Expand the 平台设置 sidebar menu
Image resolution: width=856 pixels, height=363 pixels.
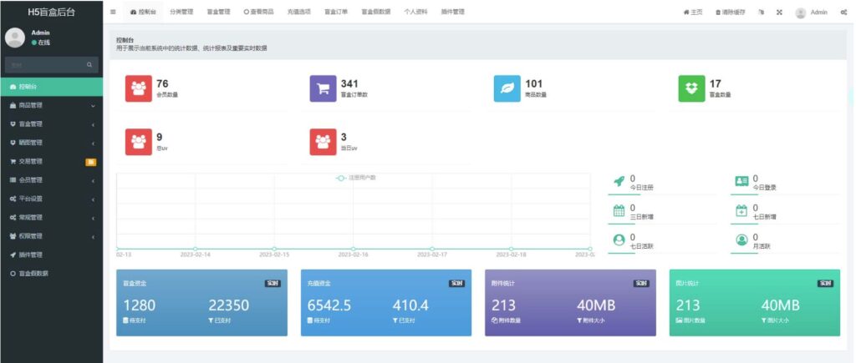(x=51, y=199)
